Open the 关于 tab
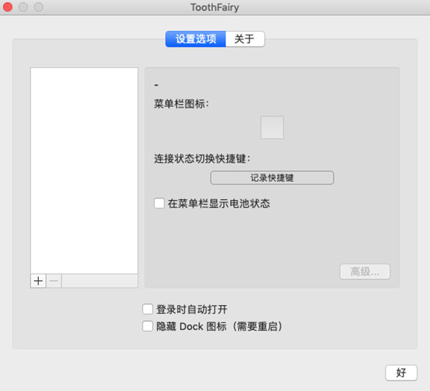The image size is (430, 391). [x=245, y=39]
